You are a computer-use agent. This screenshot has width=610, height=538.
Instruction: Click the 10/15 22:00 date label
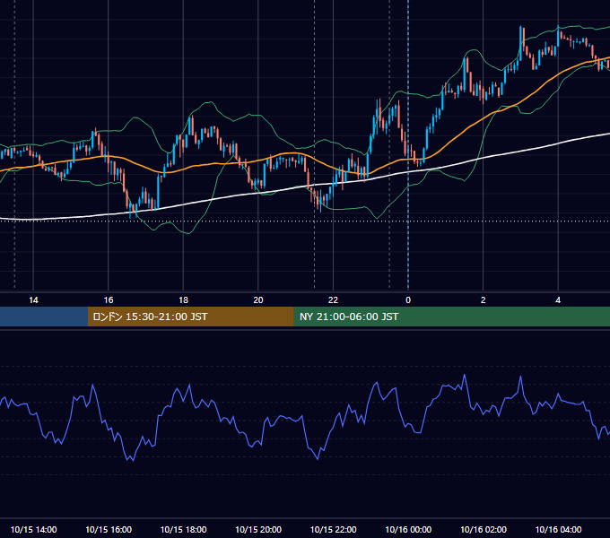point(333,529)
